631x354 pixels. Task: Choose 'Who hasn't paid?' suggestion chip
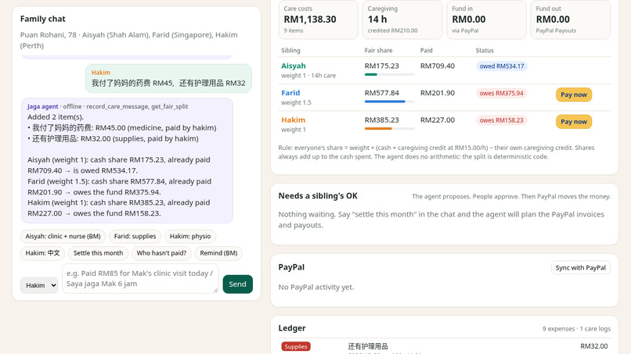tap(161, 253)
